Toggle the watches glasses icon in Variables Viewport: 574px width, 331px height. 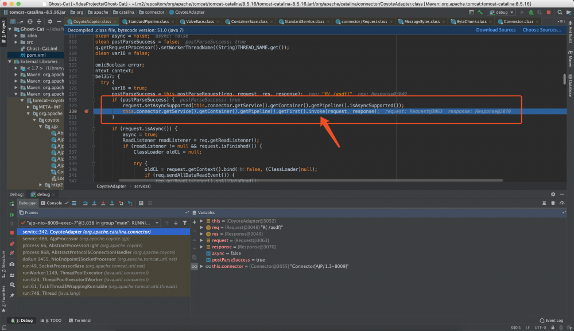(x=195, y=266)
